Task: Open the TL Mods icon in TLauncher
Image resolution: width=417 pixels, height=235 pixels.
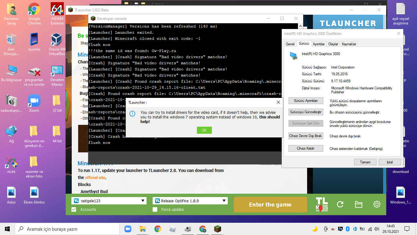Action: pyautogui.click(x=322, y=204)
